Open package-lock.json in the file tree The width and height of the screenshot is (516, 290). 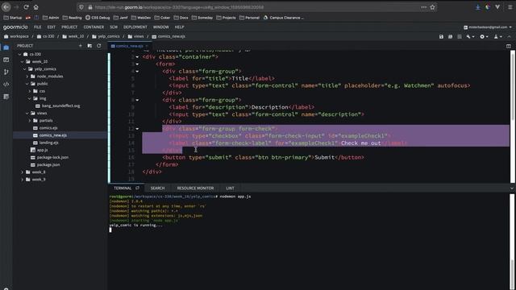(52, 158)
